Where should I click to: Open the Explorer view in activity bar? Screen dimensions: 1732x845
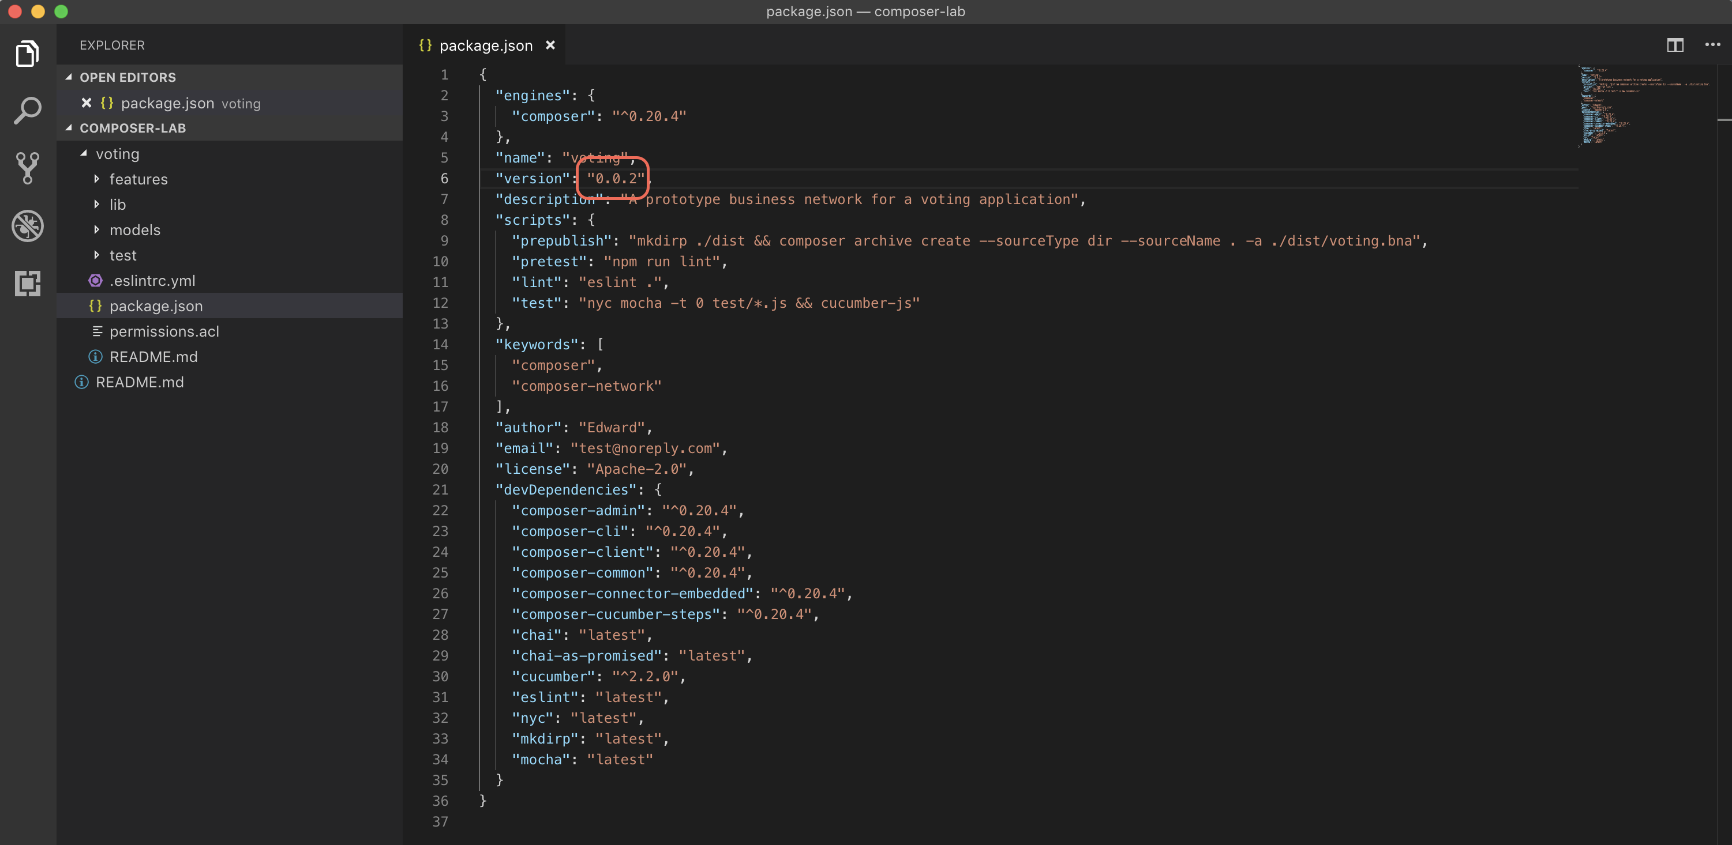[28, 54]
